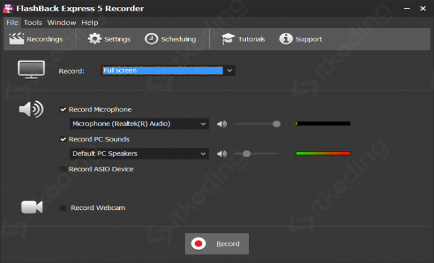
Task: Open Settings using the gear icon
Action: pyautogui.click(x=94, y=39)
